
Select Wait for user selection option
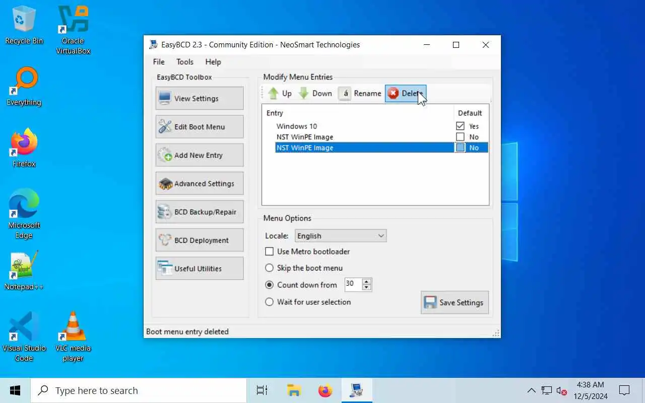click(x=270, y=302)
